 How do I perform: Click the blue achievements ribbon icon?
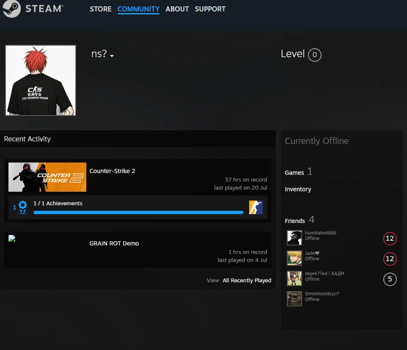[22, 207]
